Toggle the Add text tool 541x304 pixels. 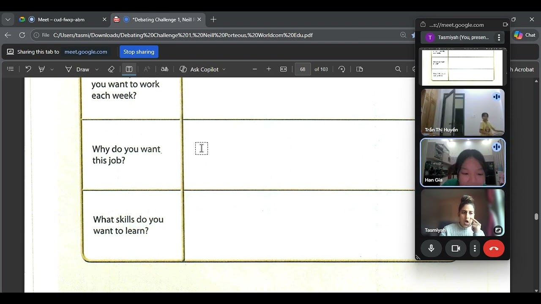point(129,69)
